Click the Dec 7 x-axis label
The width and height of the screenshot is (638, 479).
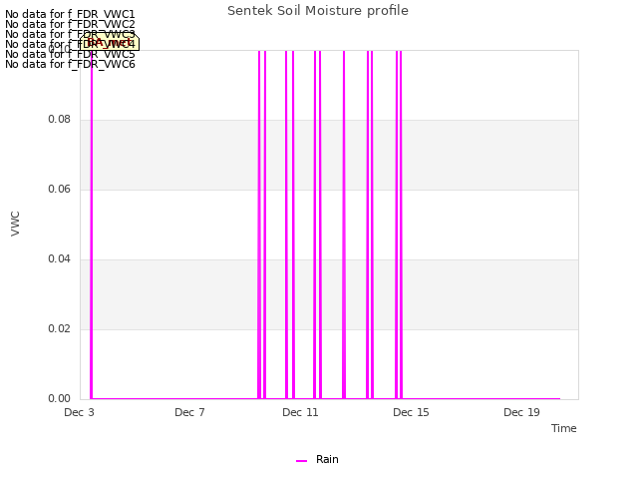click(x=189, y=412)
